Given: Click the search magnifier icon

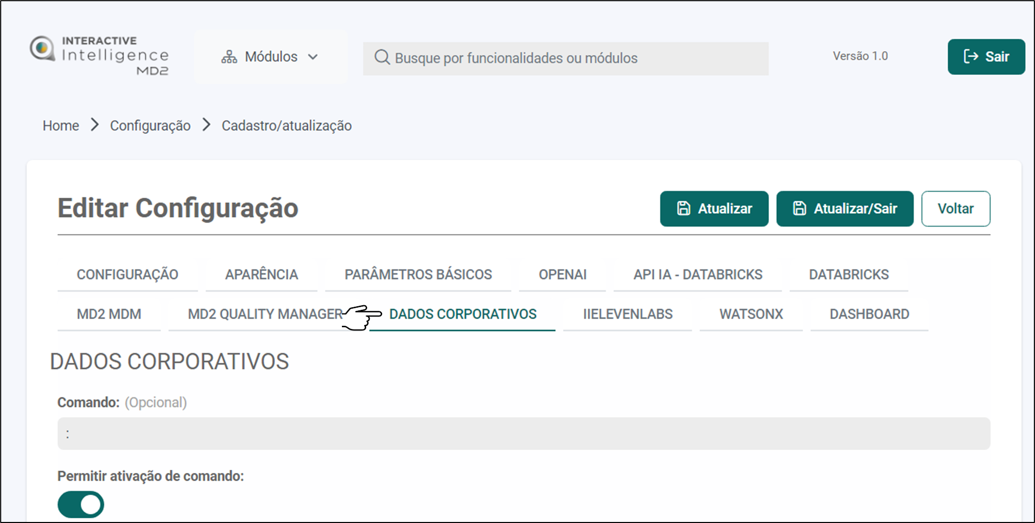Looking at the screenshot, I should pyautogui.click(x=382, y=57).
